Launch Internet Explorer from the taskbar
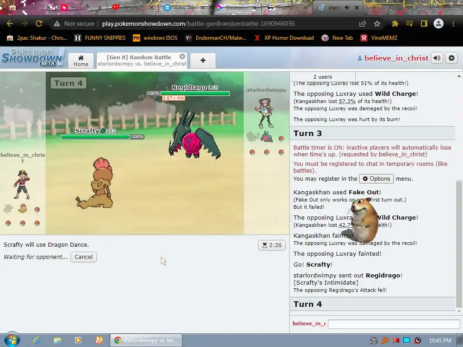Image resolution: width=463 pixels, height=347 pixels. click(x=37, y=340)
